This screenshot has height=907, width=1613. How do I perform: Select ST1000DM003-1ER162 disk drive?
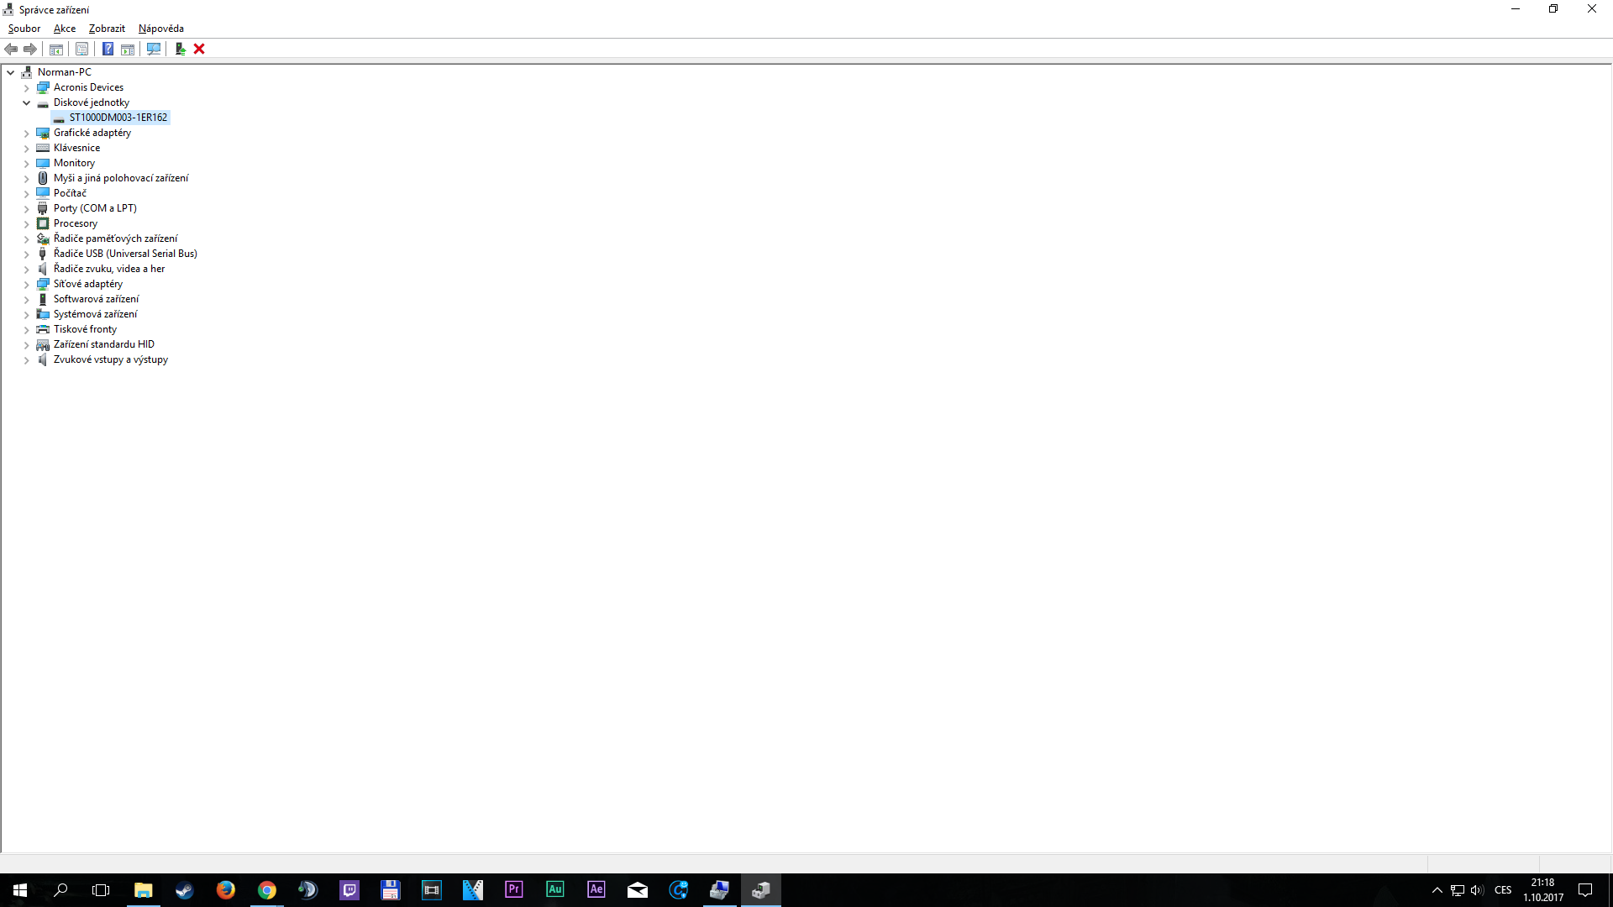click(x=118, y=118)
